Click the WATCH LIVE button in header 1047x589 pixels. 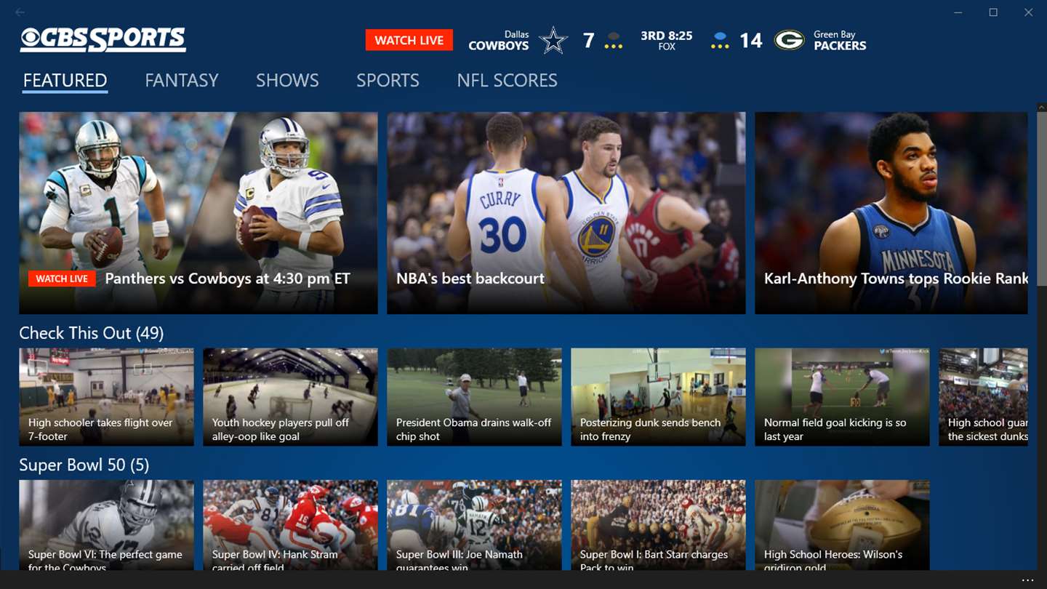point(409,40)
